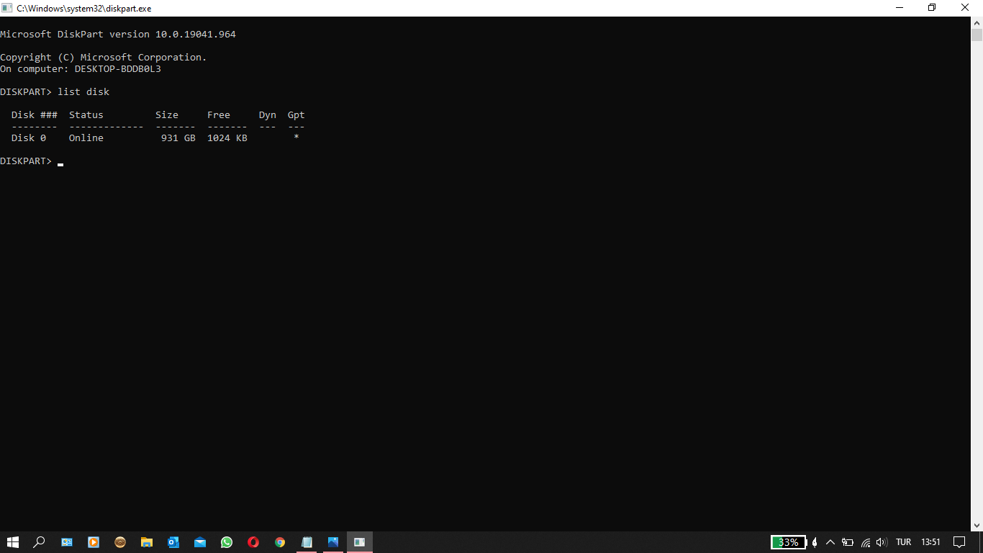Click the 'Free' column header
This screenshot has width=983, height=553.
(219, 115)
